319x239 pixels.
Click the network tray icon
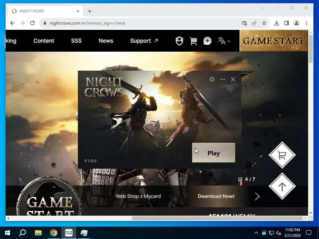click(271, 233)
